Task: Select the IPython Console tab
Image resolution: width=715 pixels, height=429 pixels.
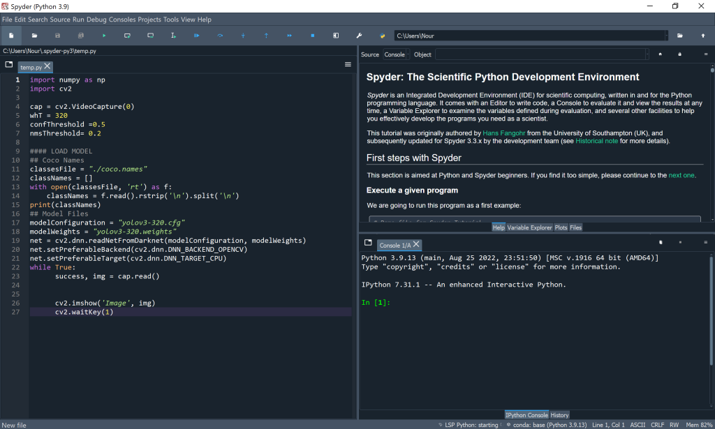Action: (526, 415)
